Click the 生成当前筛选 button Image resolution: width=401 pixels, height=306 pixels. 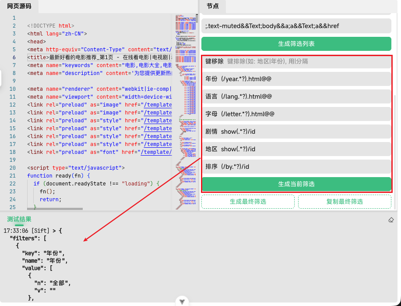point(296,184)
